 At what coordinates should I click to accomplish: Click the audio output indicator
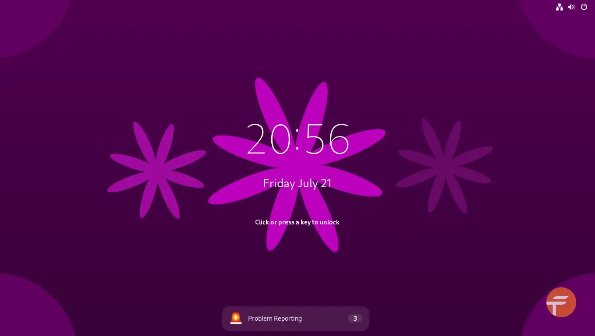coord(572,7)
